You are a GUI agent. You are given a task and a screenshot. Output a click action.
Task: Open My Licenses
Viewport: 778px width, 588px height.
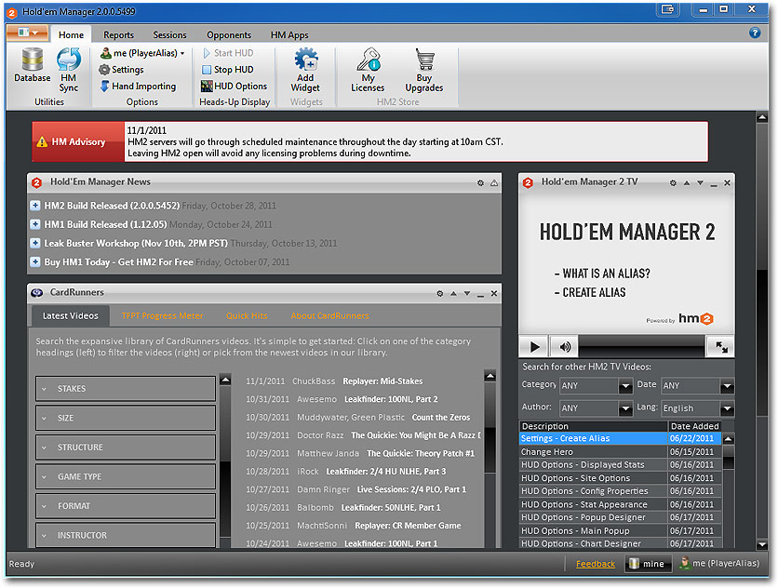tap(368, 70)
